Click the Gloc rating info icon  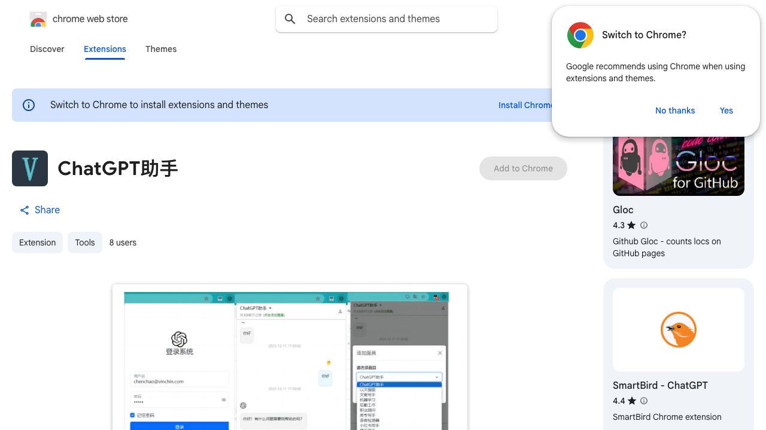pyautogui.click(x=644, y=225)
